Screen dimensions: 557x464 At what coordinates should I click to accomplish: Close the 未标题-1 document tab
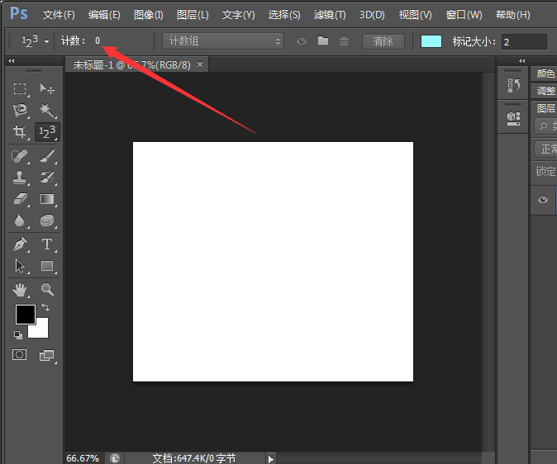tap(200, 64)
